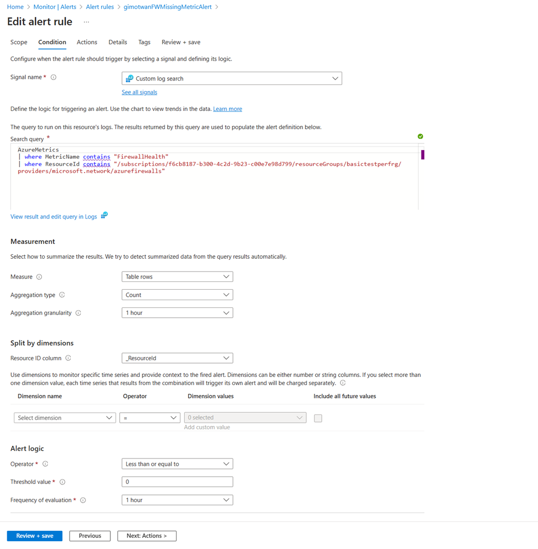Go to gimotwanFWMissingMetricAlert breadcrumb
Image resolution: width=538 pixels, height=549 pixels.
[168, 7]
